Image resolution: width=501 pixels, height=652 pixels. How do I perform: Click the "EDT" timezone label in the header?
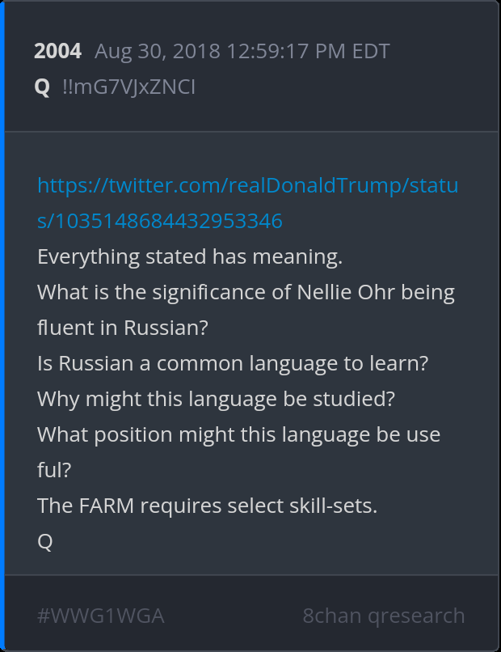click(371, 52)
